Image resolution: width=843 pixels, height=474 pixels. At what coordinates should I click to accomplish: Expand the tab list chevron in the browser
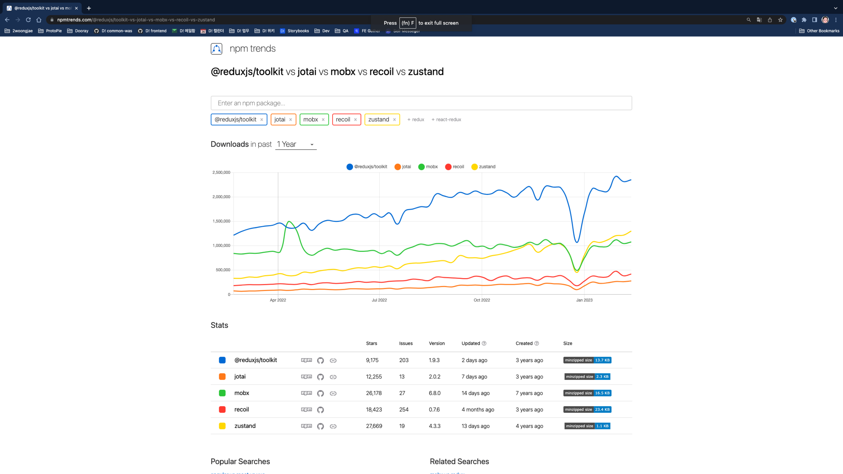tap(836, 8)
